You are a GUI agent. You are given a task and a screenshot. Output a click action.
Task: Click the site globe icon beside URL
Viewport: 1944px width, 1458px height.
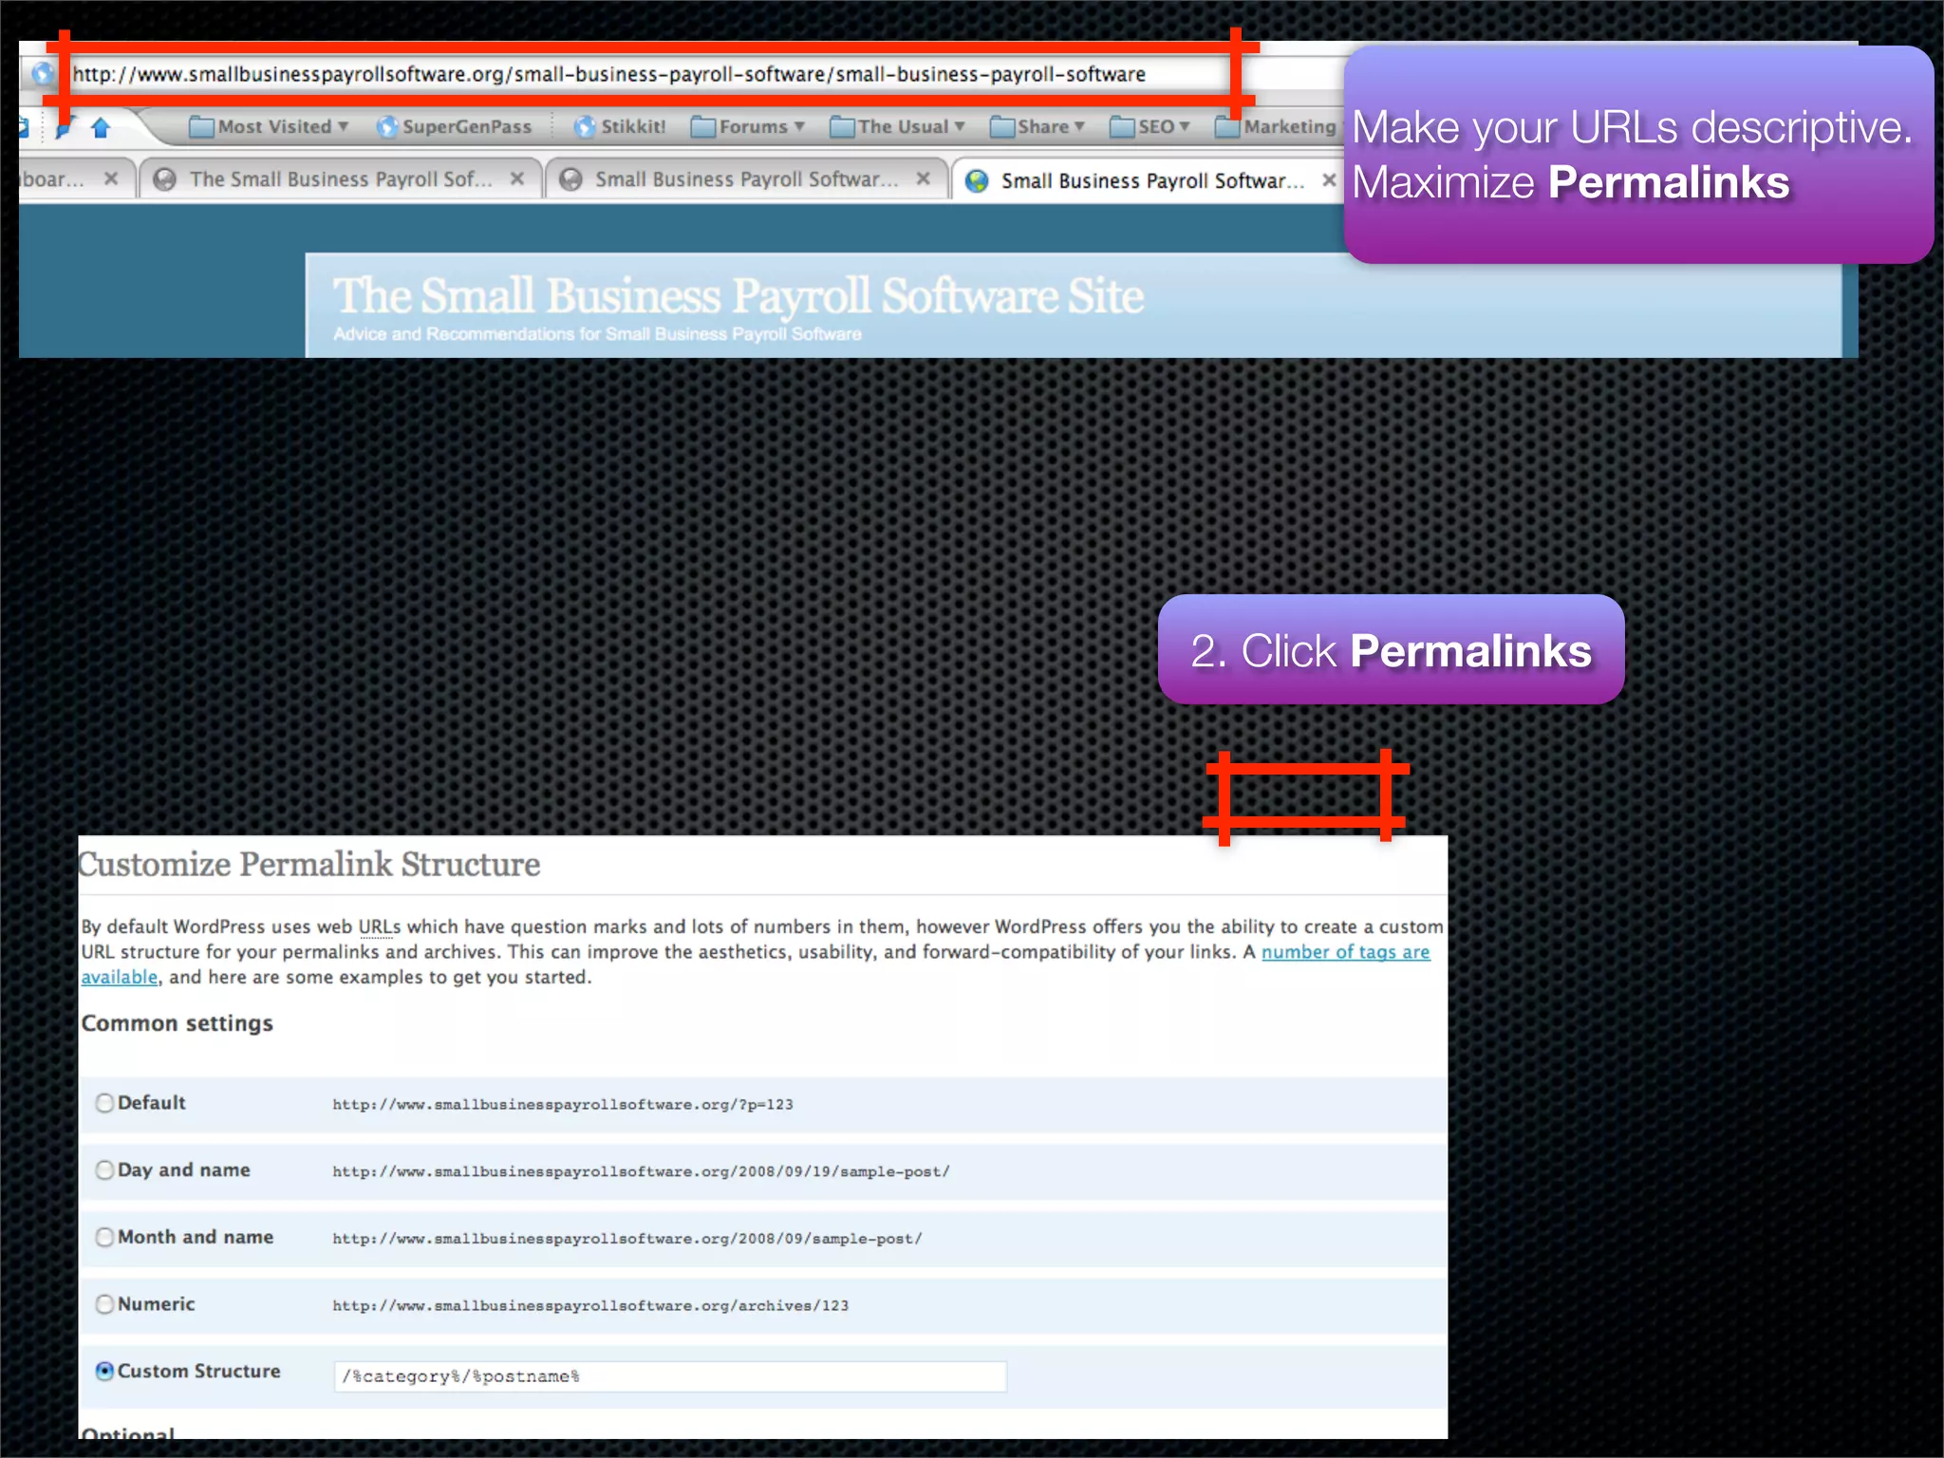click(x=43, y=74)
